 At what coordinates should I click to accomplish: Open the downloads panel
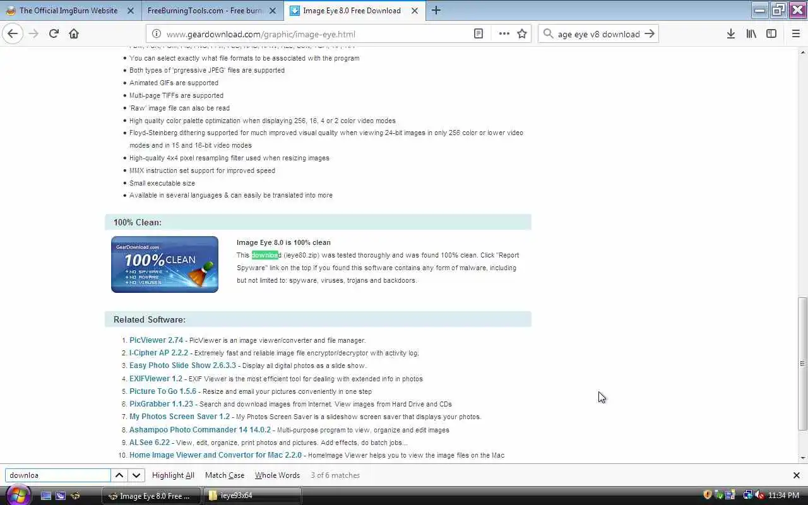pyautogui.click(x=730, y=34)
